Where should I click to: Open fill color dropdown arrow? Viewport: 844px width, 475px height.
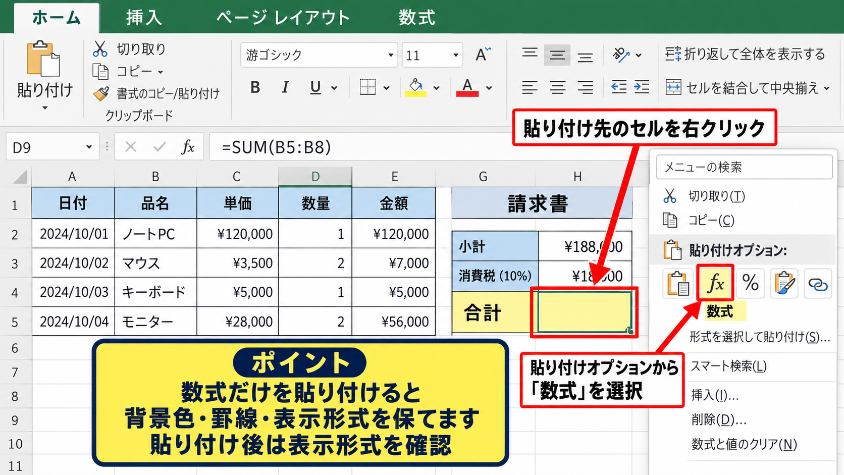tap(437, 88)
